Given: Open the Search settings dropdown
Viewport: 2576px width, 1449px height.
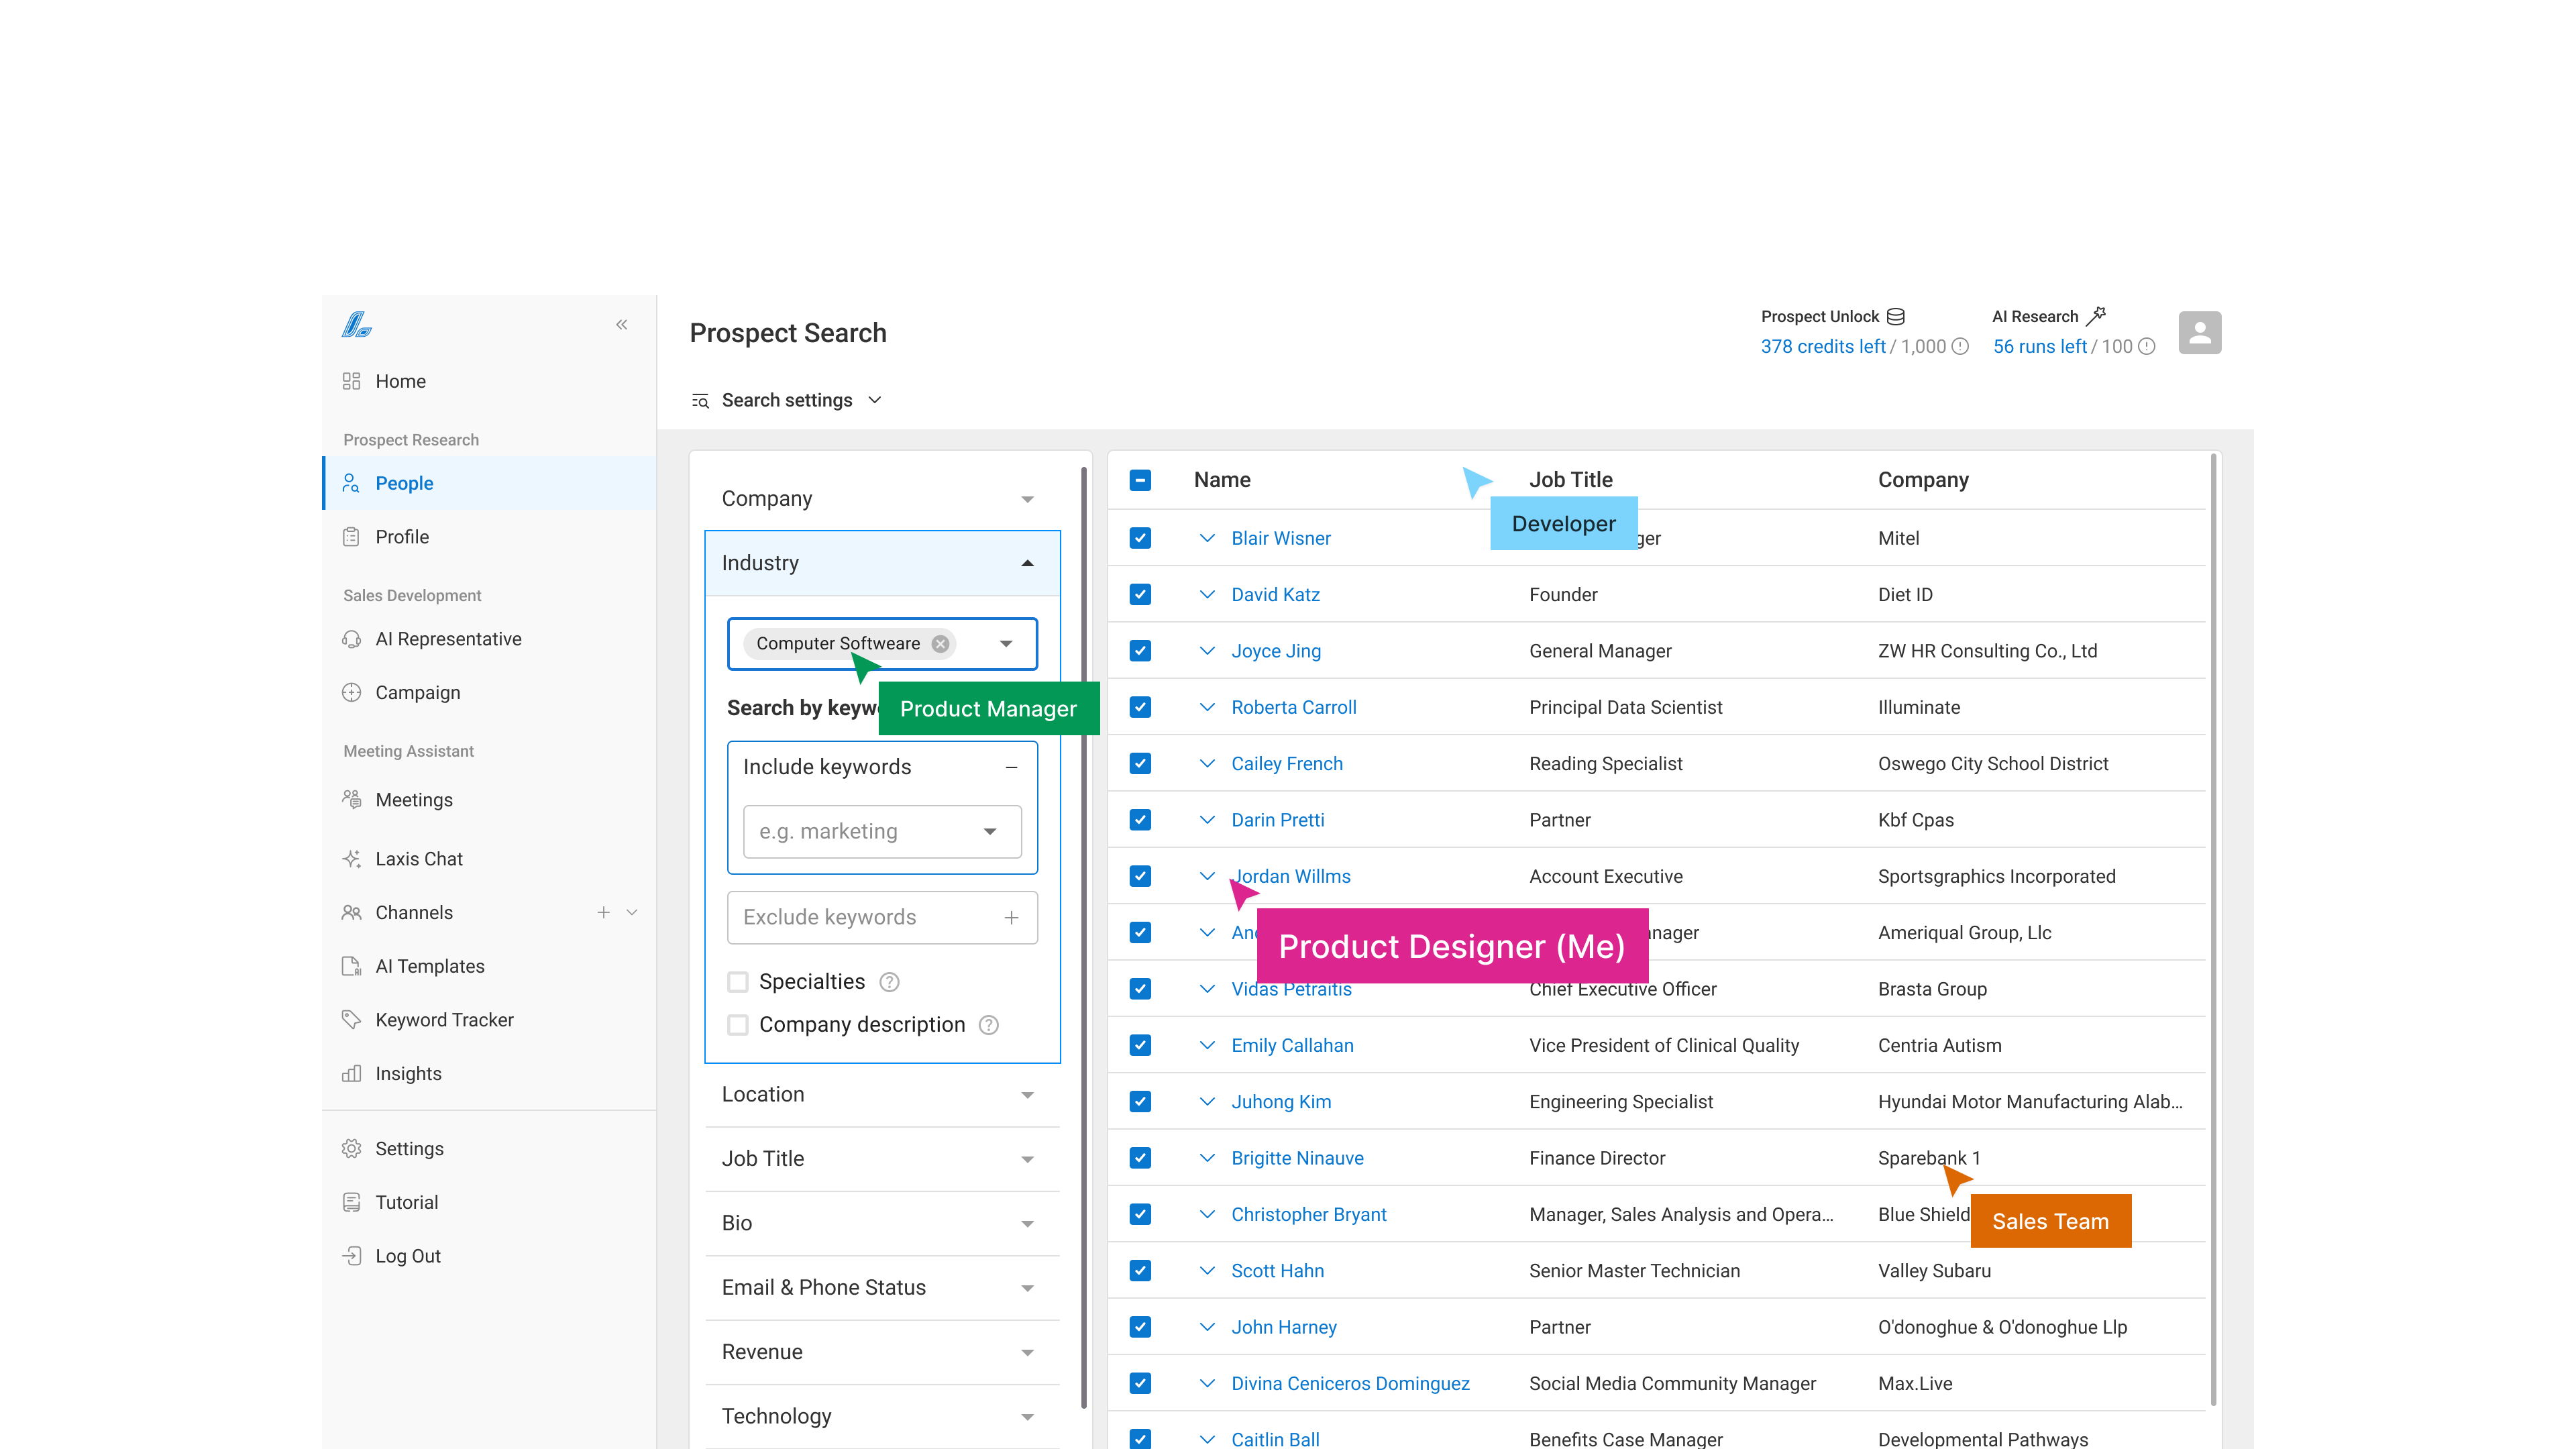Looking at the screenshot, I should [787, 400].
